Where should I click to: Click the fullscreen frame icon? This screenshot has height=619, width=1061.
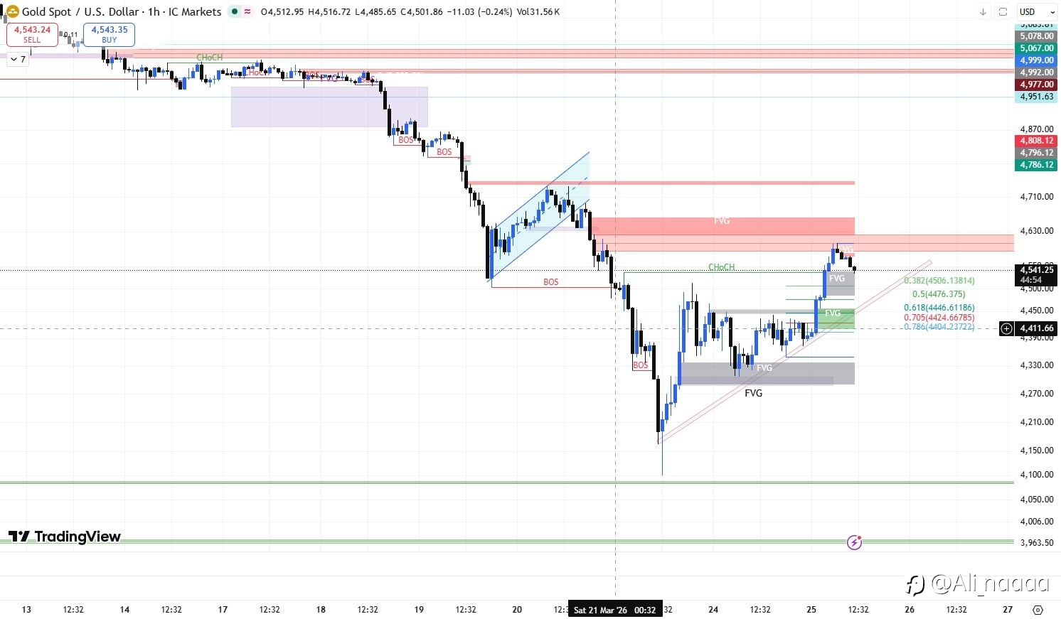[x=1003, y=11]
